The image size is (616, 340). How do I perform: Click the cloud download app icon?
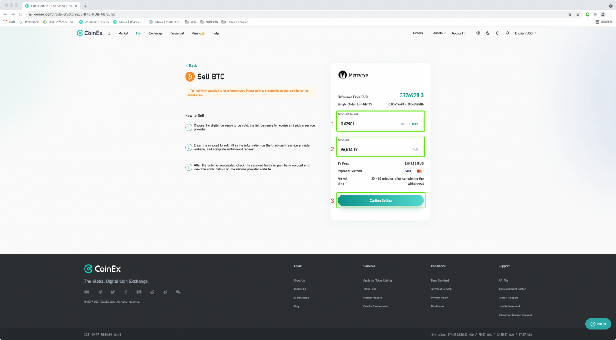(507, 33)
